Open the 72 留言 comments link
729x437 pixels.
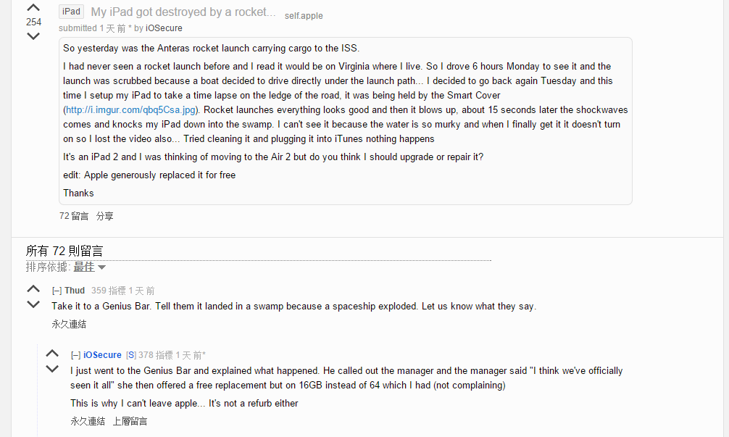(74, 216)
